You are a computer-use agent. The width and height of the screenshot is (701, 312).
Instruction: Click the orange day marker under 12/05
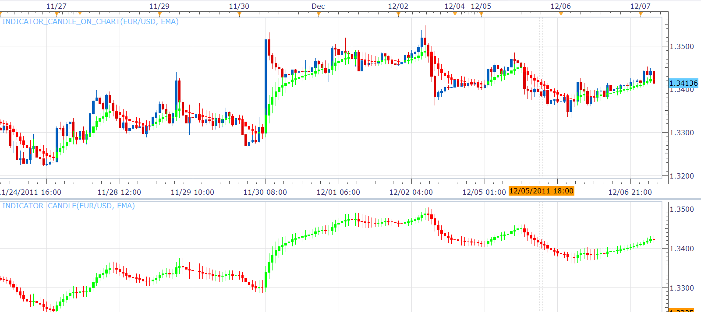pyautogui.click(x=481, y=14)
